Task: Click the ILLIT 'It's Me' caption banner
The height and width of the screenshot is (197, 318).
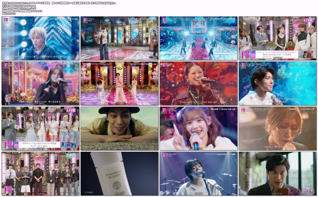Action: tap(45, 145)
